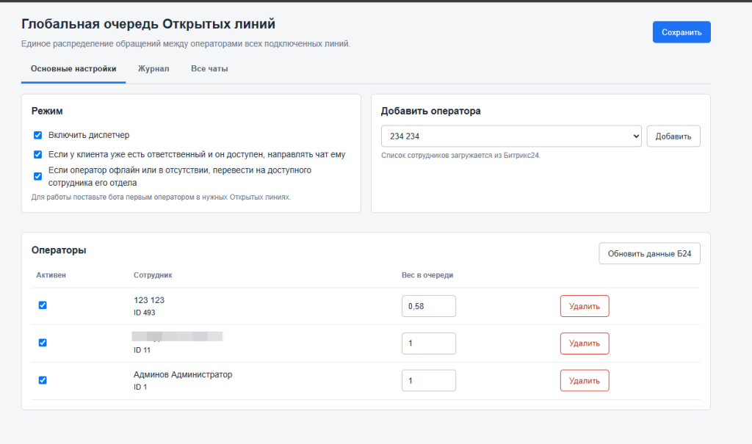Viewport: 752px width, 444px height.
Task: Select the Основные настройки tab
Action: [73, 68]
